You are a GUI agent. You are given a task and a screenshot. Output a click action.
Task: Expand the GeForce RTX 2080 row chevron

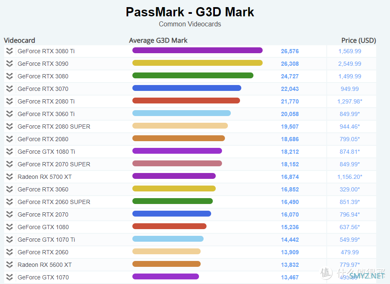tap(10, 139)
